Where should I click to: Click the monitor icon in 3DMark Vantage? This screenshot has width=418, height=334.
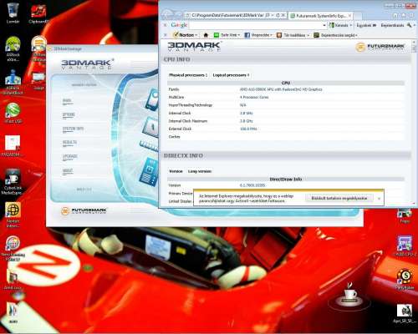point(151,128)
